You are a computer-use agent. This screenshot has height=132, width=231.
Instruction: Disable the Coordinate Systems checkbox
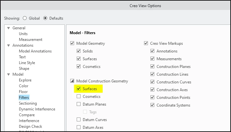pyautogui.click(x=152, y=105)
